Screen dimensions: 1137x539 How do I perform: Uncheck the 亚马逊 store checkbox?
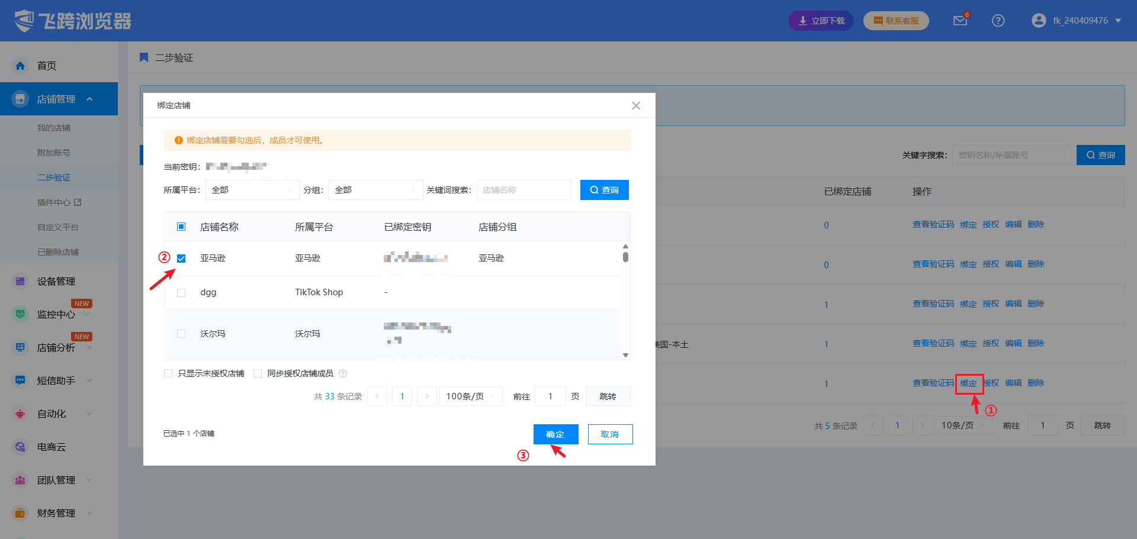[x=181, y=259]
